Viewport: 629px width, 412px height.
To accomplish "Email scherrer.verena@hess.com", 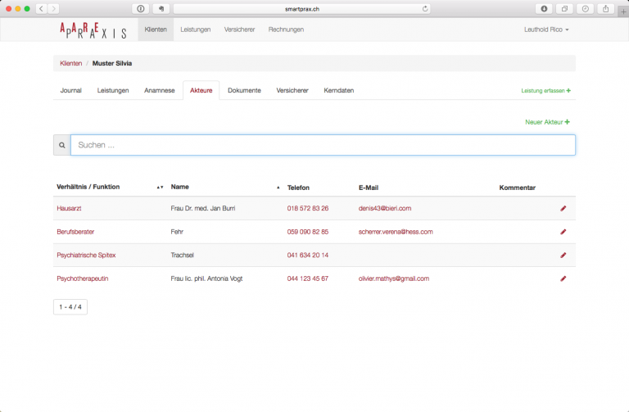I will coord(396,232).
